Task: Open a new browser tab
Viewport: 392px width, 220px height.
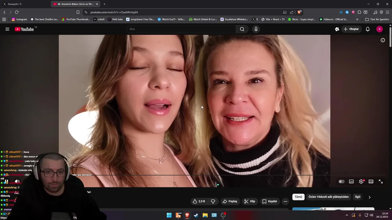Action: click(x=104, y=4)
